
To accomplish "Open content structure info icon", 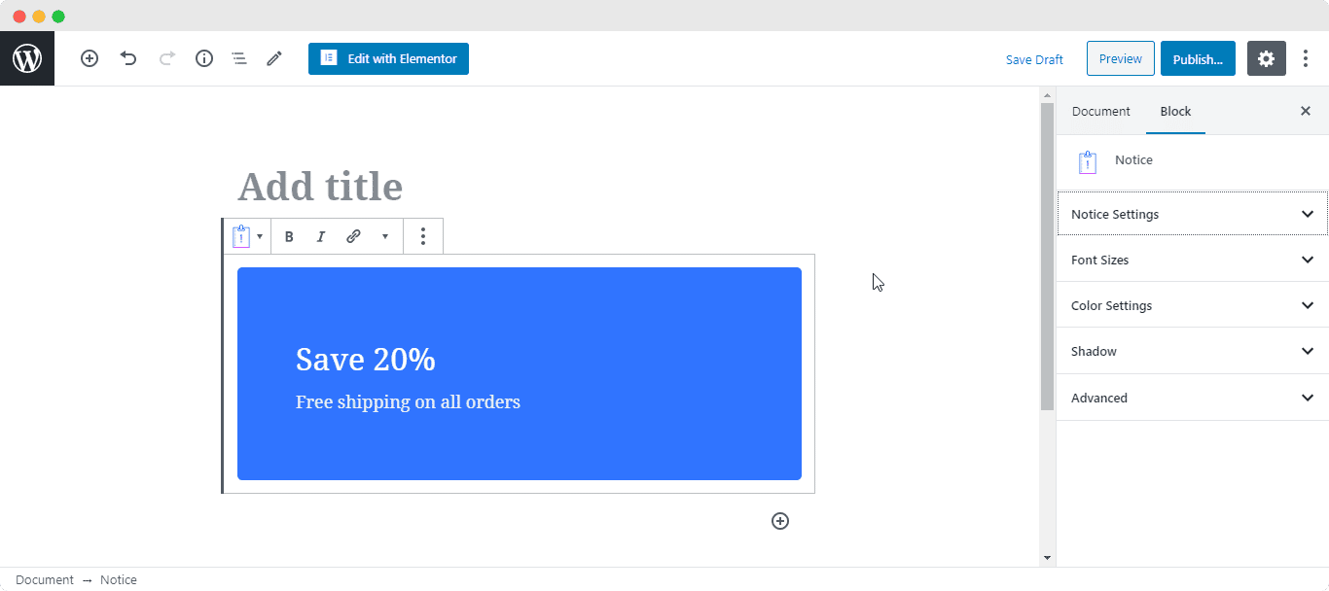I will tap(204, 58).
